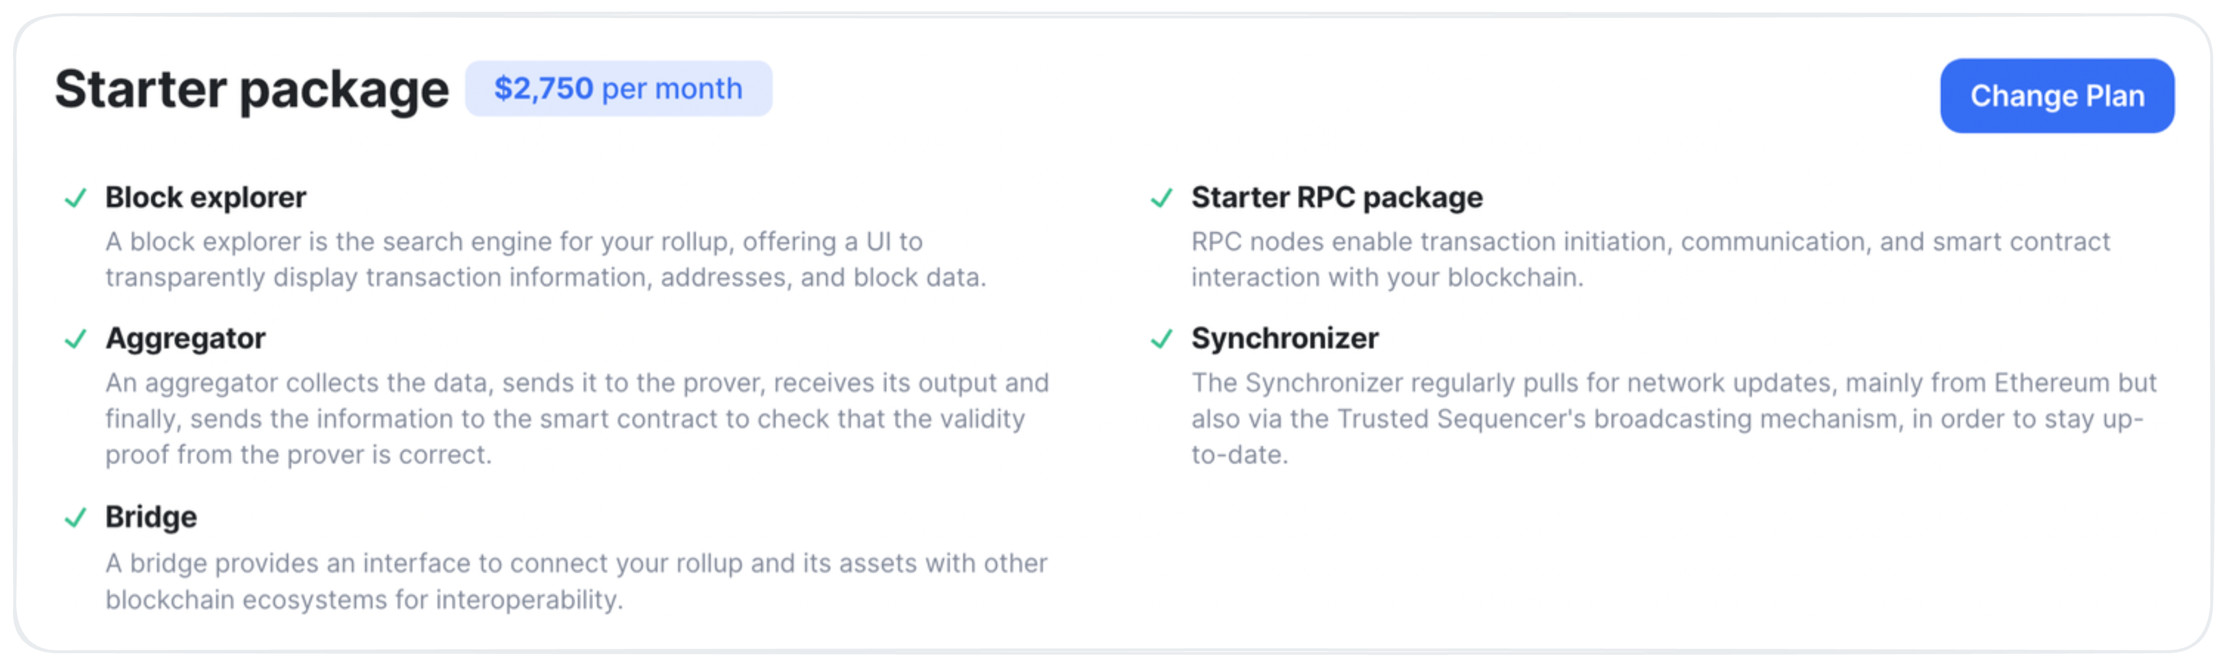Click the Change Plan button

[x=2057, y=96]
